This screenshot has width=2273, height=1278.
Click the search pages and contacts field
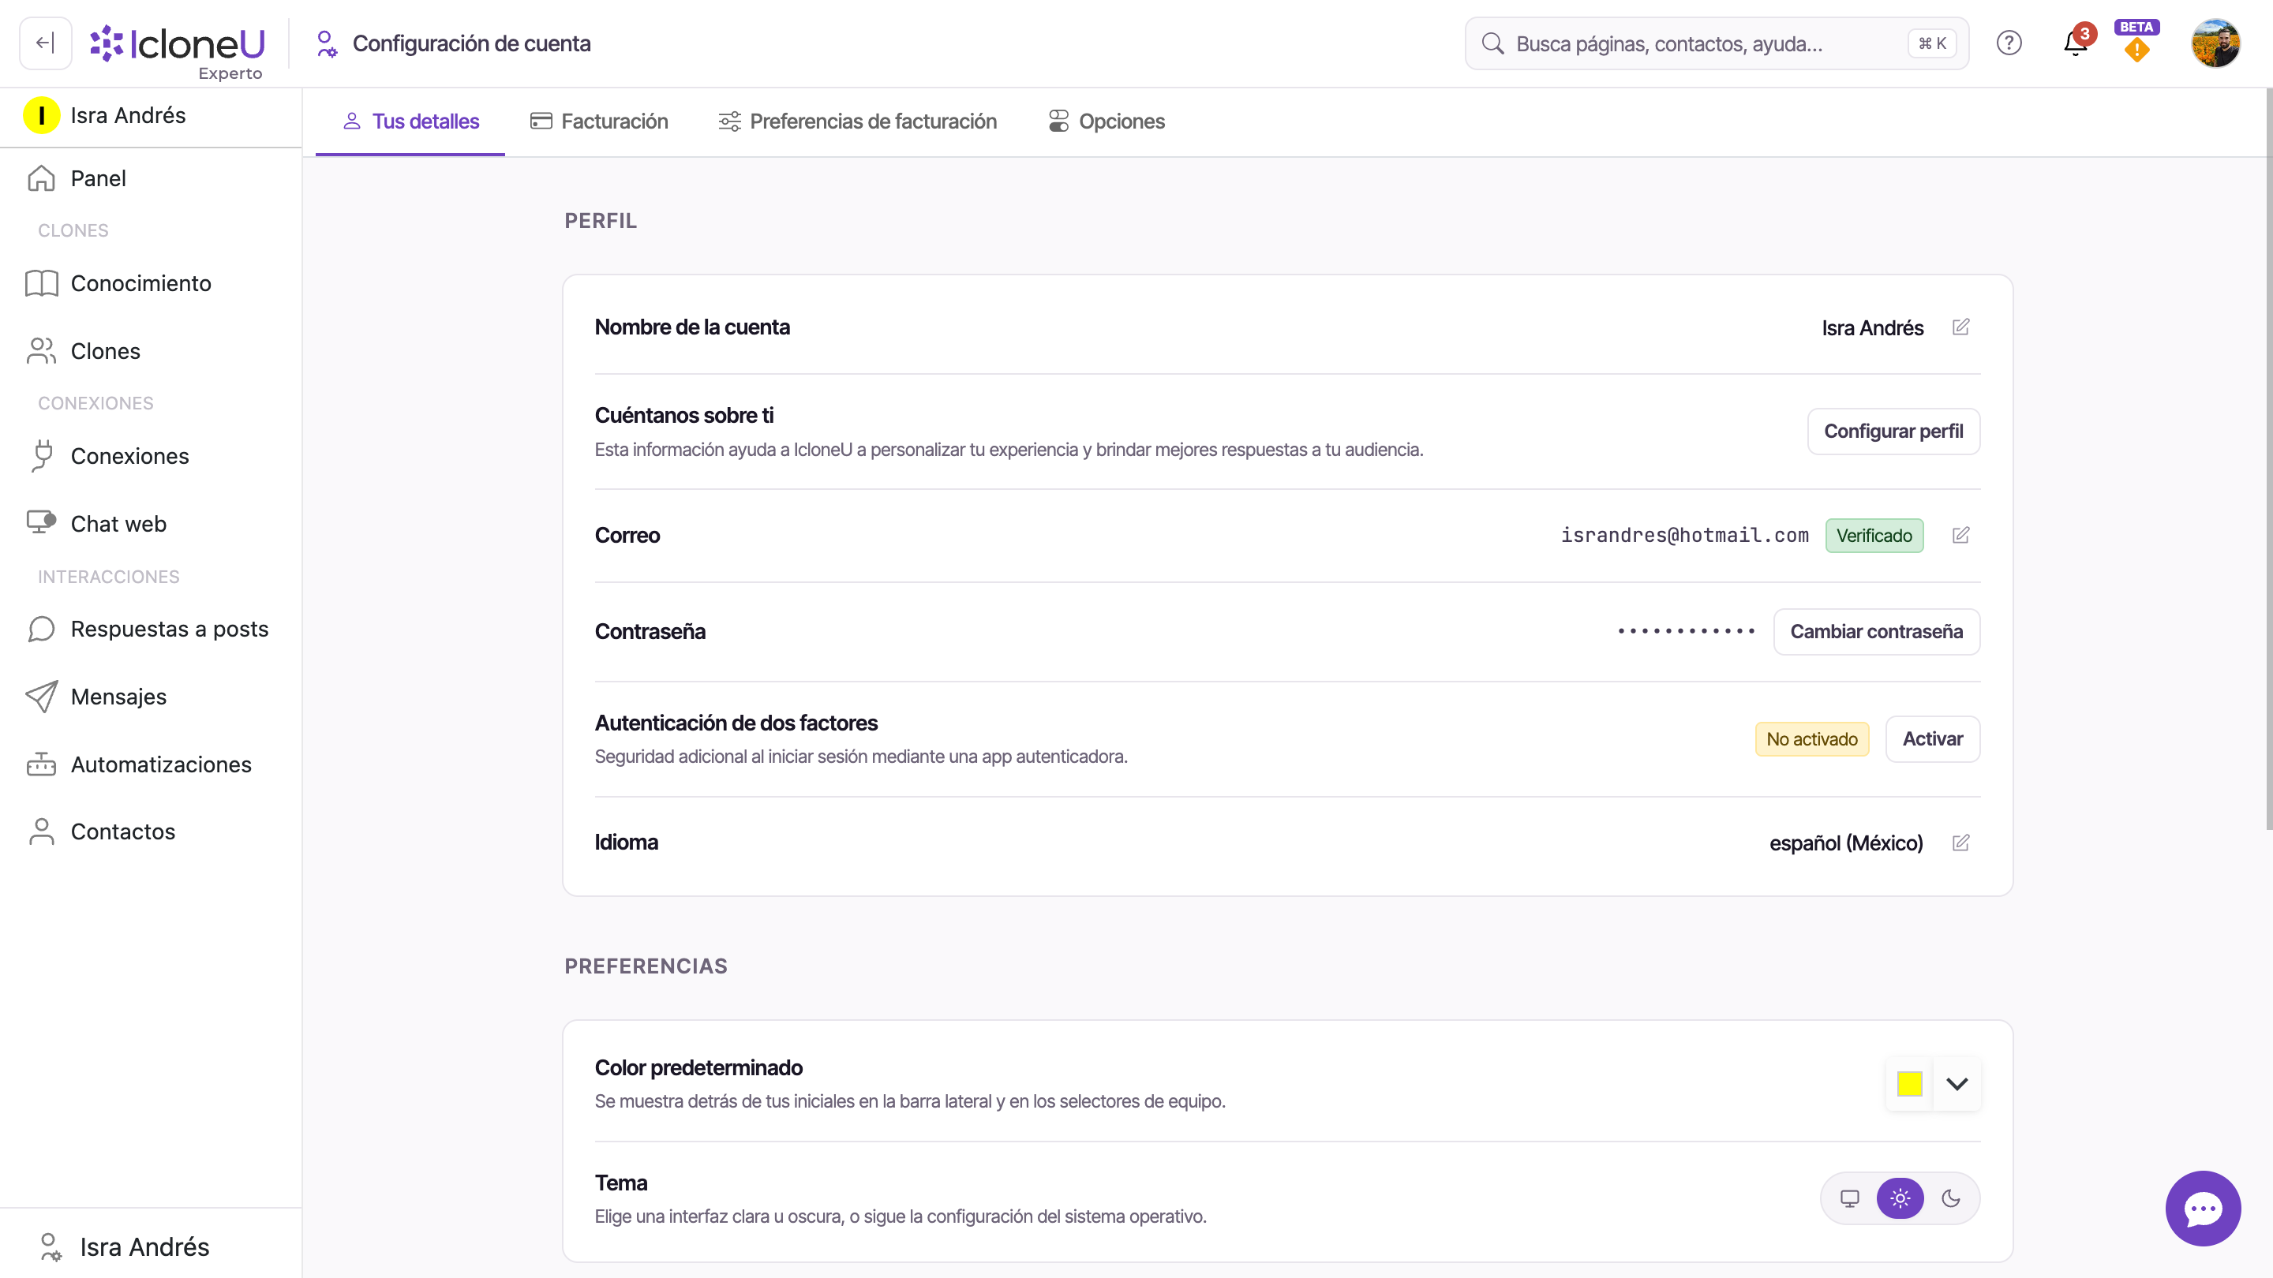(x=1717, y=43)
